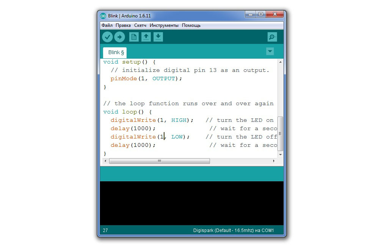Click the horizontal scrollbar thumb

[159, 161]
